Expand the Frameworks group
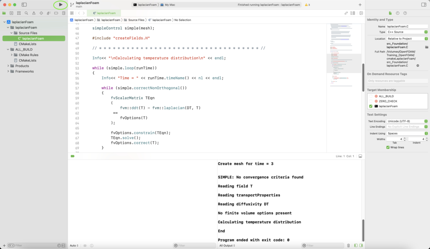 (x=8, y=71)
